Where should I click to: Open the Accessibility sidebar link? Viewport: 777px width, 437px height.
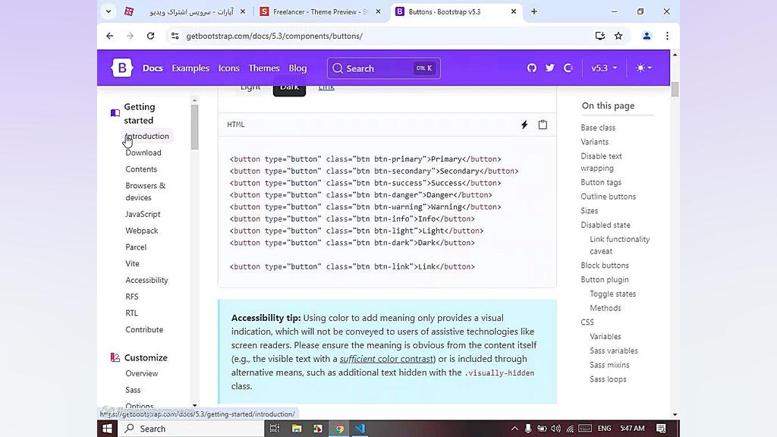(x=146, y=280)
